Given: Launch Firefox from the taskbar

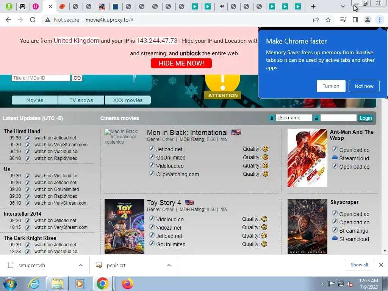Looking at the screenshot, I should [x=127, y=283].
